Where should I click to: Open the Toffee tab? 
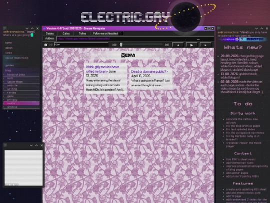click(x=82, y=34)
